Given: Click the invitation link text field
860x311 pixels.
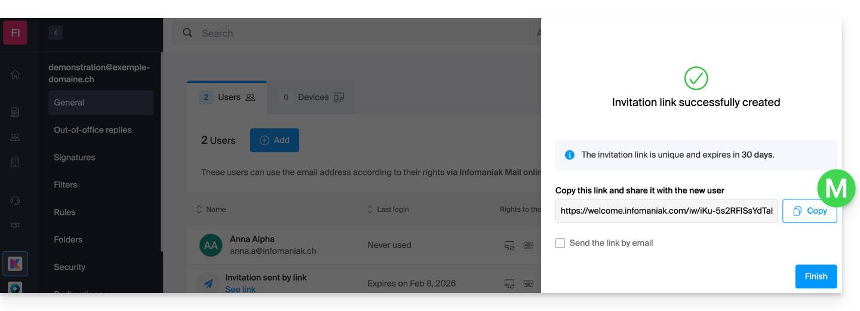Looking at the screenshot, I should 666,211.
